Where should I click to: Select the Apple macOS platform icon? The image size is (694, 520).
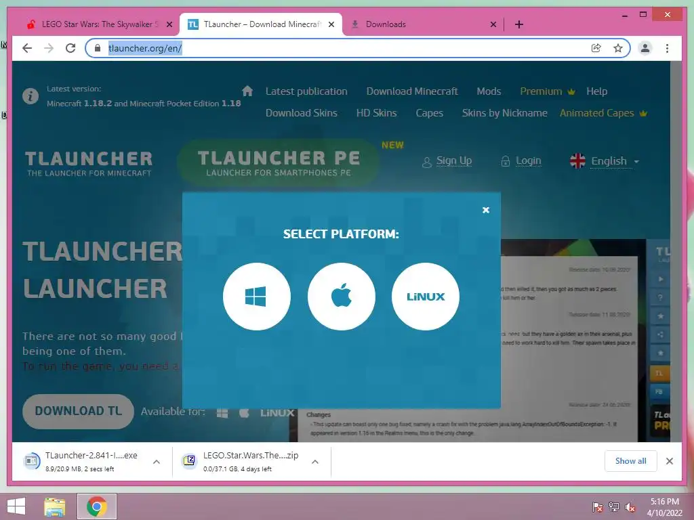[342, 297]
